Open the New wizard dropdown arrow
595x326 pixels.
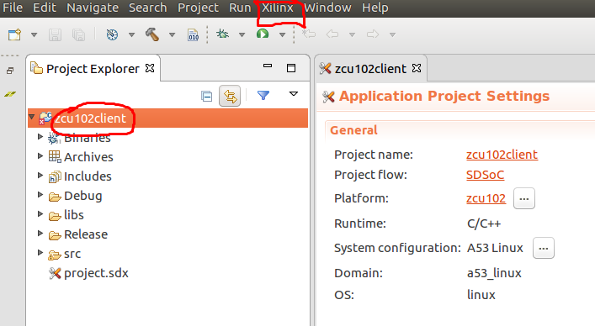[35, 34]
